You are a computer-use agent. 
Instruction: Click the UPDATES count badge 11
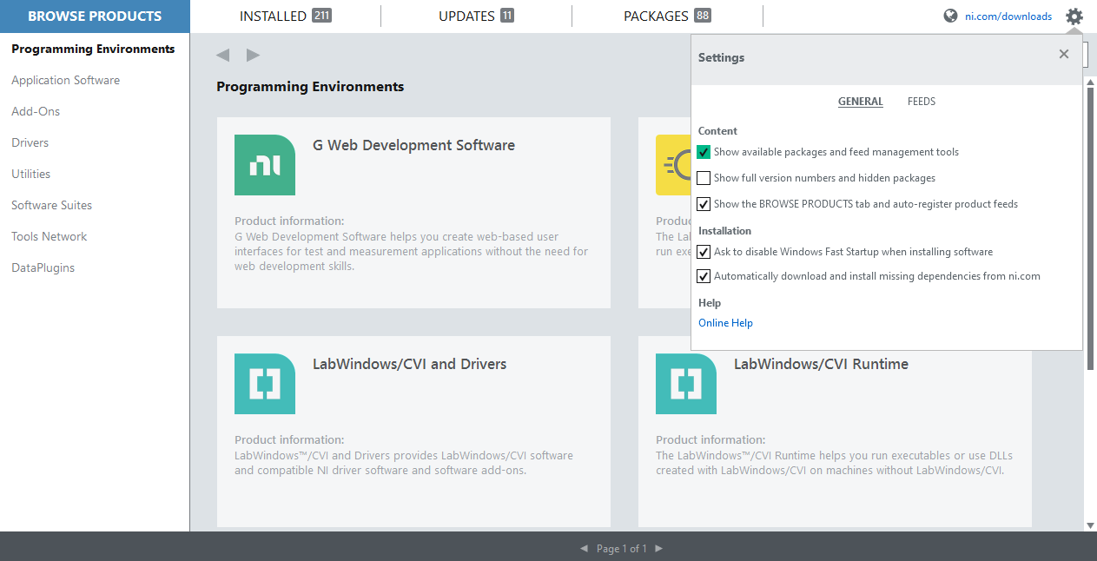[x=507, y=16]
